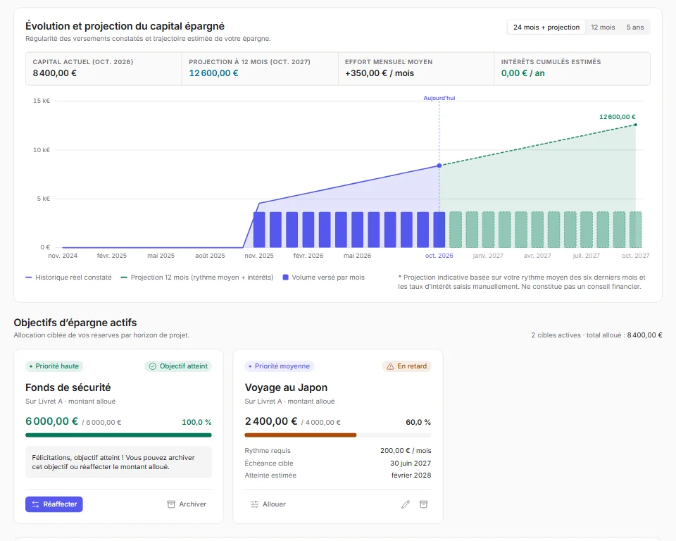Image resolution: width=676 pixels, height=541 pixels.
Task: Click the Aujourd'hui marker point on chart
Action: 439,166
